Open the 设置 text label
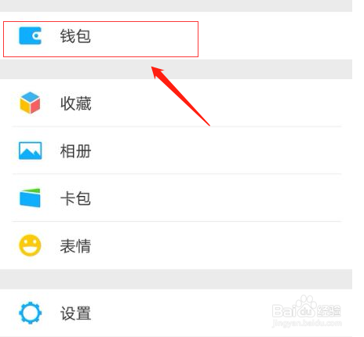The image size is (364, 337). tap(76, 313)
